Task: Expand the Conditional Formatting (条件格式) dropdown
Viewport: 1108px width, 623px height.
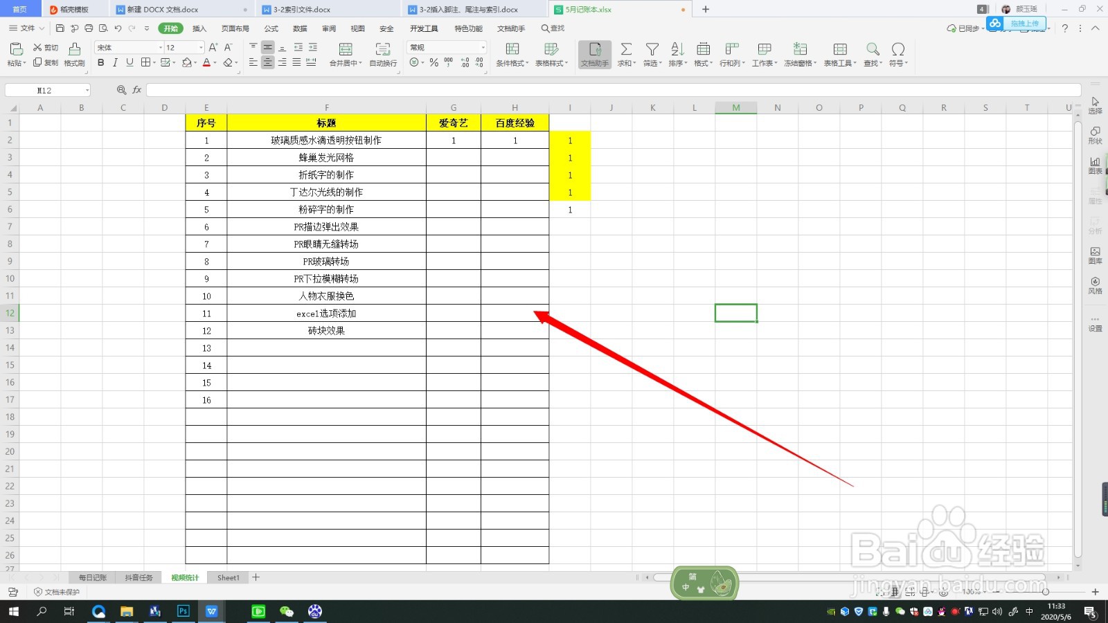Action: [512, 55]
